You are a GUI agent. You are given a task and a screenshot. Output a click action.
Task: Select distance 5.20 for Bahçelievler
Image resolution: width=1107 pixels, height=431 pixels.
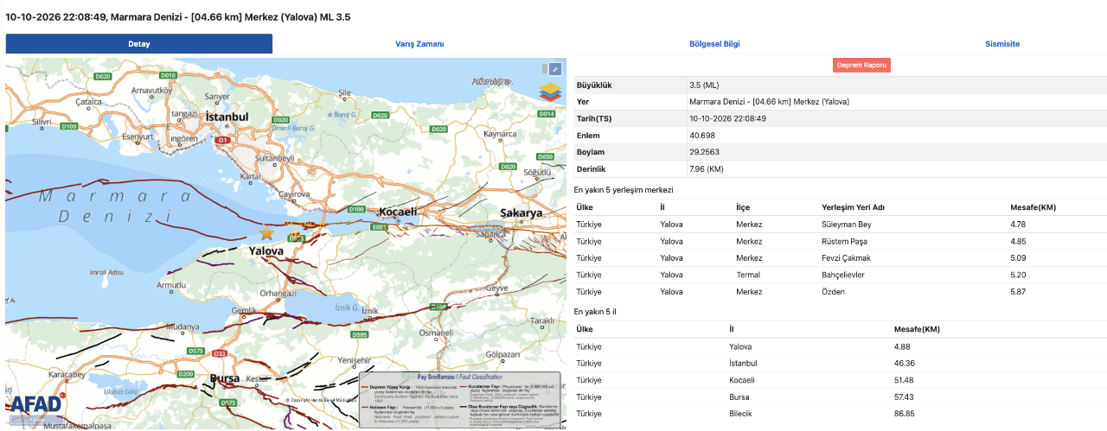pyautogui.click(x=1018, y=275)
